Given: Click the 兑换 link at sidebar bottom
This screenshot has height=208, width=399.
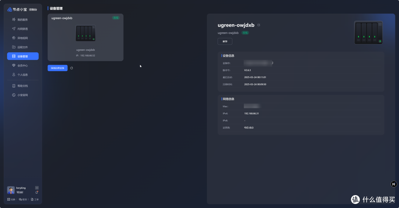Looking at the screenshot, I should [x=11, y=200].
